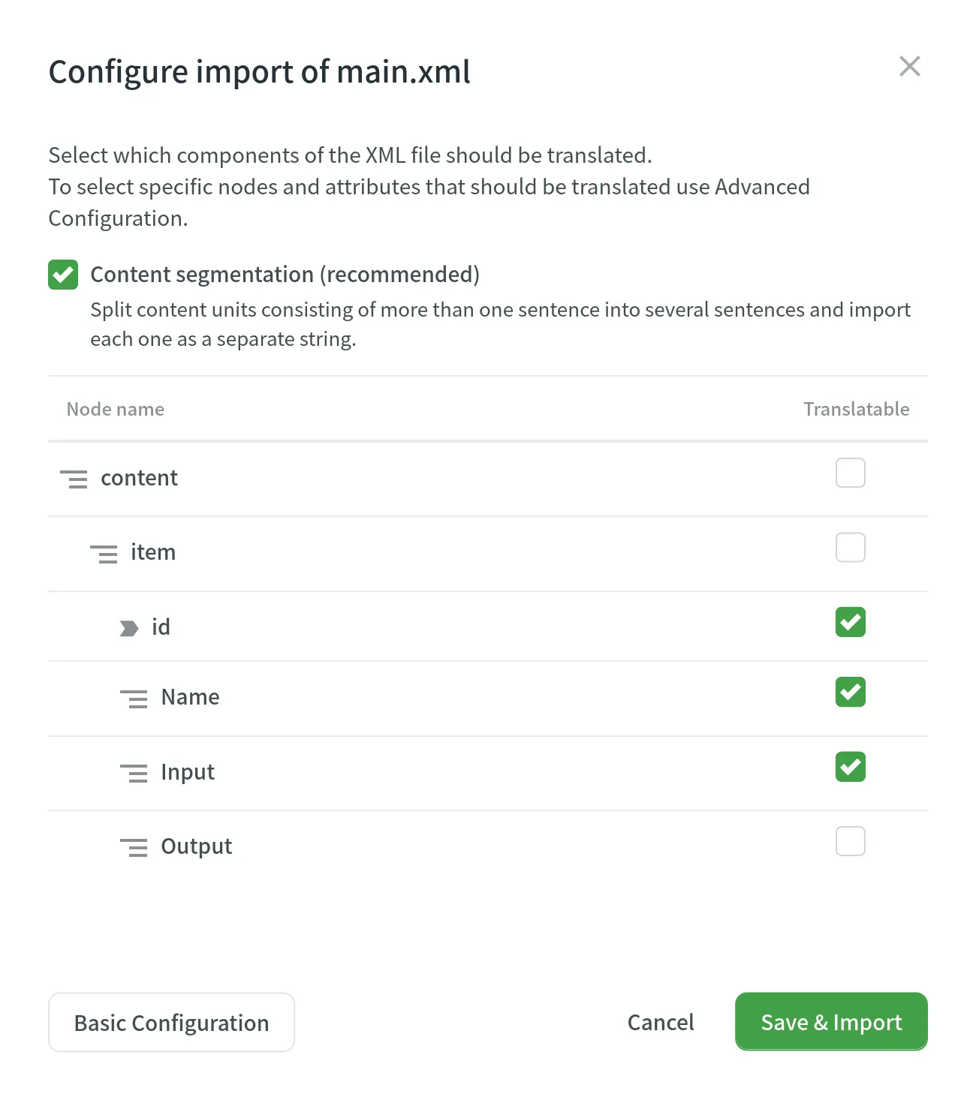976x1100 pixels.
Task: Switch to Basic Configuration
Action: pos(171,1022)
